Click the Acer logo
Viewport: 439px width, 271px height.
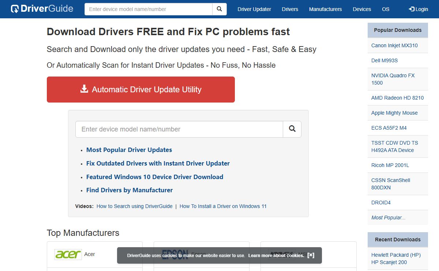click(x=68, y=254)
